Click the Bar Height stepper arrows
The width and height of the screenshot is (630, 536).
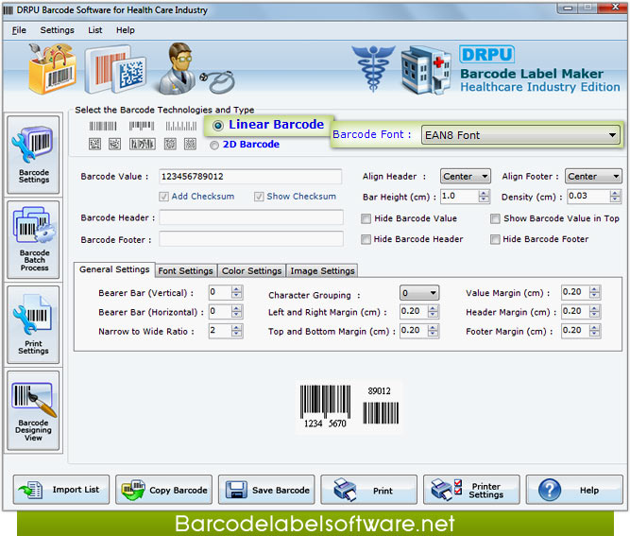[485, 197]
